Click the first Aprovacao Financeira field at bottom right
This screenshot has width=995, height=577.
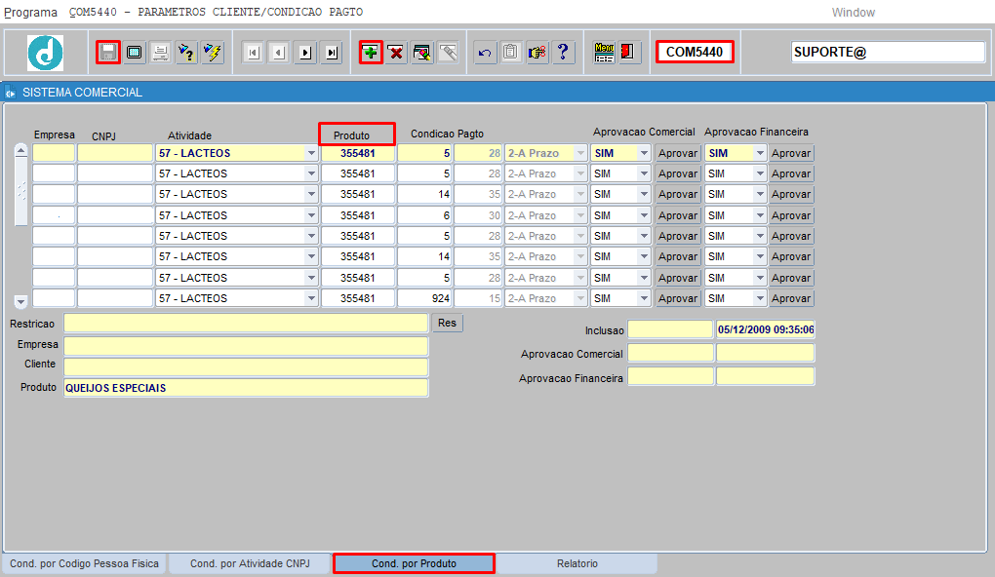(670, 376)
